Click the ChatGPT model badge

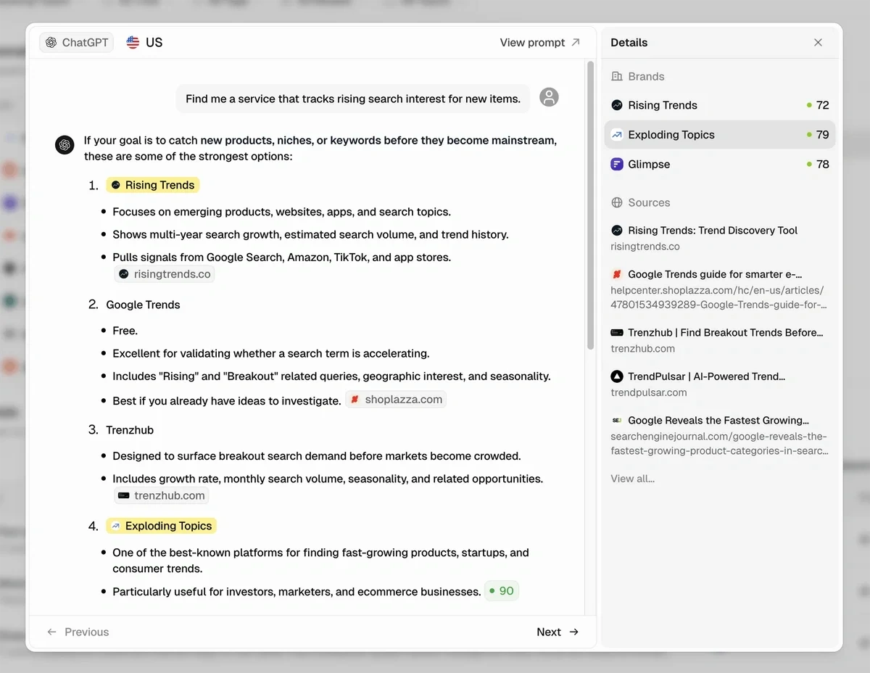pos(77,43)
